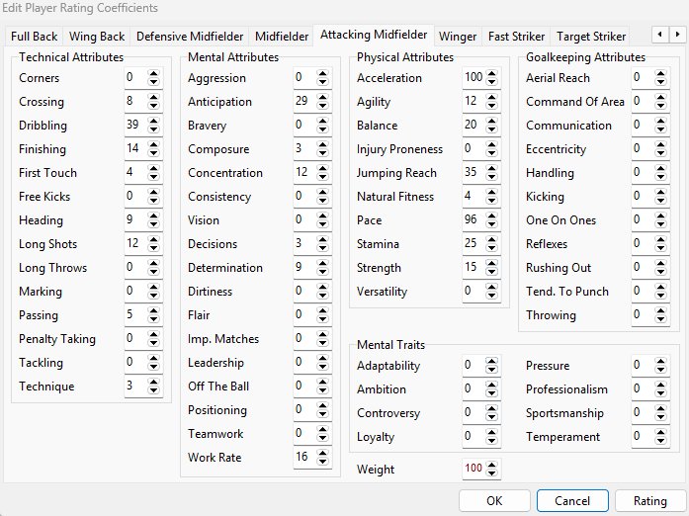Screen dimensions: 689x516
Task: Open the Defensive Midfielder tab
Action: [190, 37]
